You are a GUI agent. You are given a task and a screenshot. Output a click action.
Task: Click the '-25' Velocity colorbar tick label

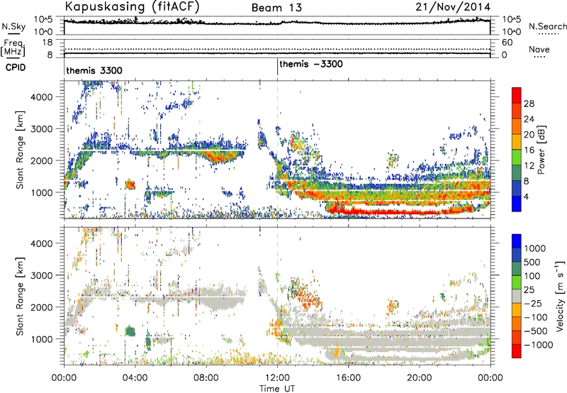[533, 303]
